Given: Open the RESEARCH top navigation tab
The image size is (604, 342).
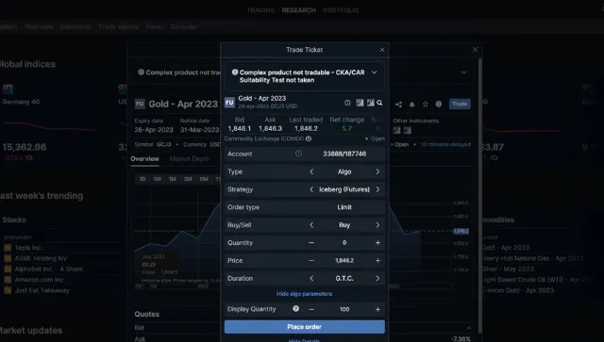Looking at the screenshot, I should pos(299,10).
